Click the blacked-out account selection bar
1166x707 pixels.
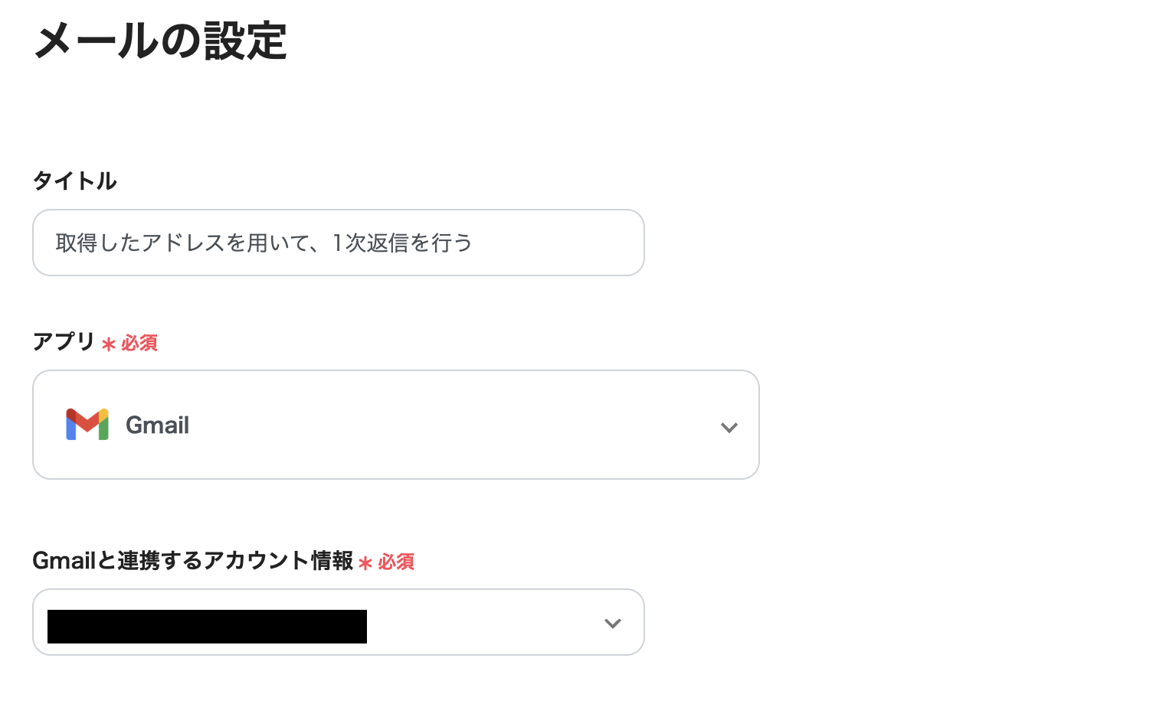tap(206, 626)
